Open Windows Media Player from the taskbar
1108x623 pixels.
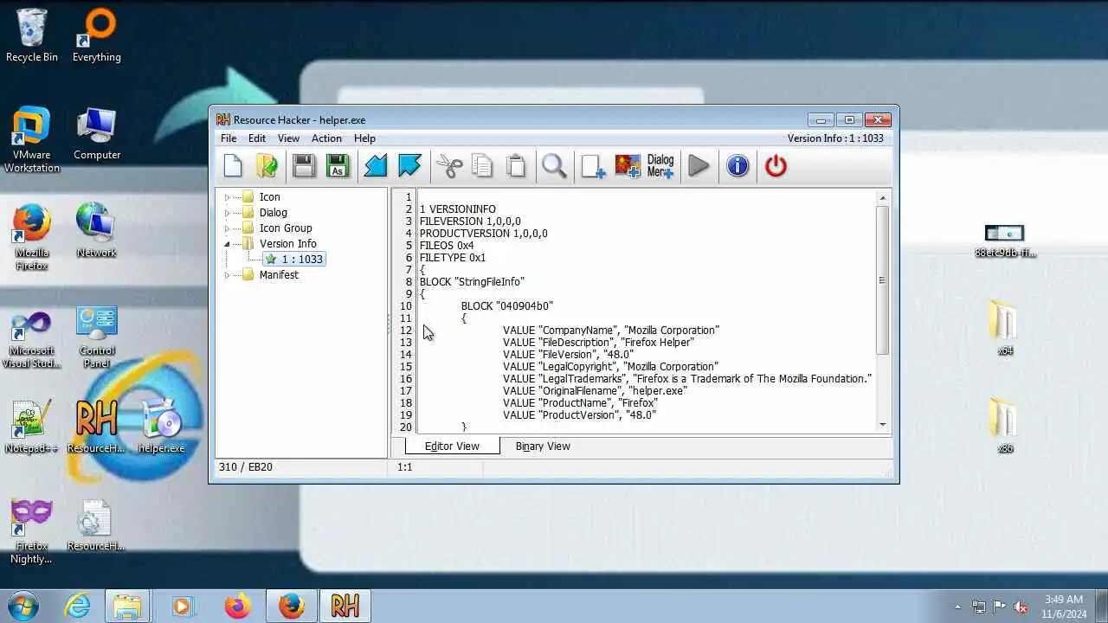pyautogui.click(x=182, y=607)
